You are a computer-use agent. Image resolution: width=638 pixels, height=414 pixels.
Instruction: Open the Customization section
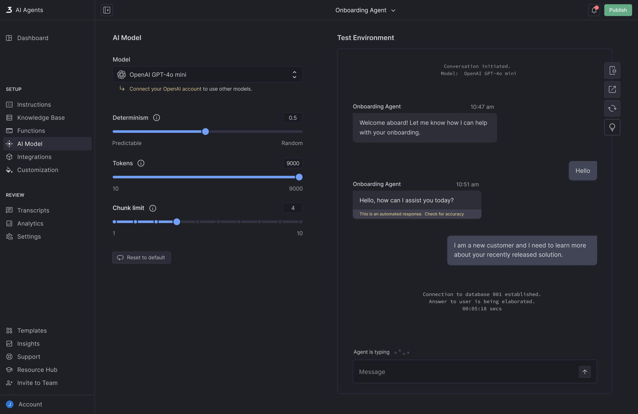(47, 170)
